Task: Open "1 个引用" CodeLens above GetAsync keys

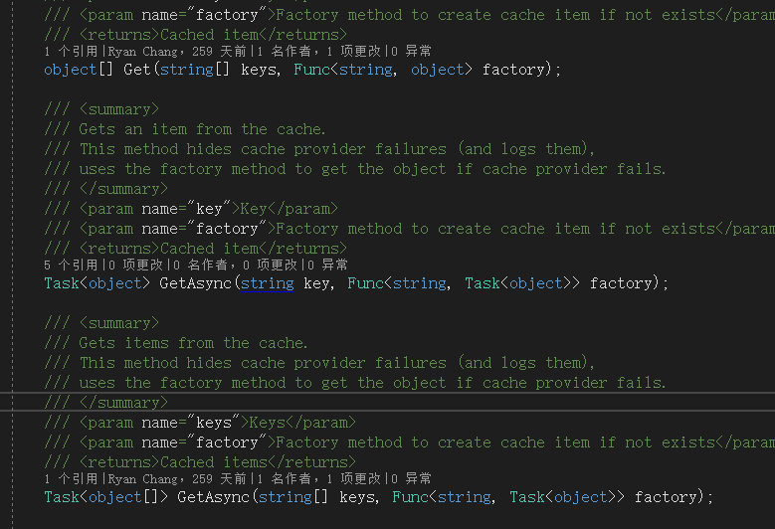Action: (71, 479)
